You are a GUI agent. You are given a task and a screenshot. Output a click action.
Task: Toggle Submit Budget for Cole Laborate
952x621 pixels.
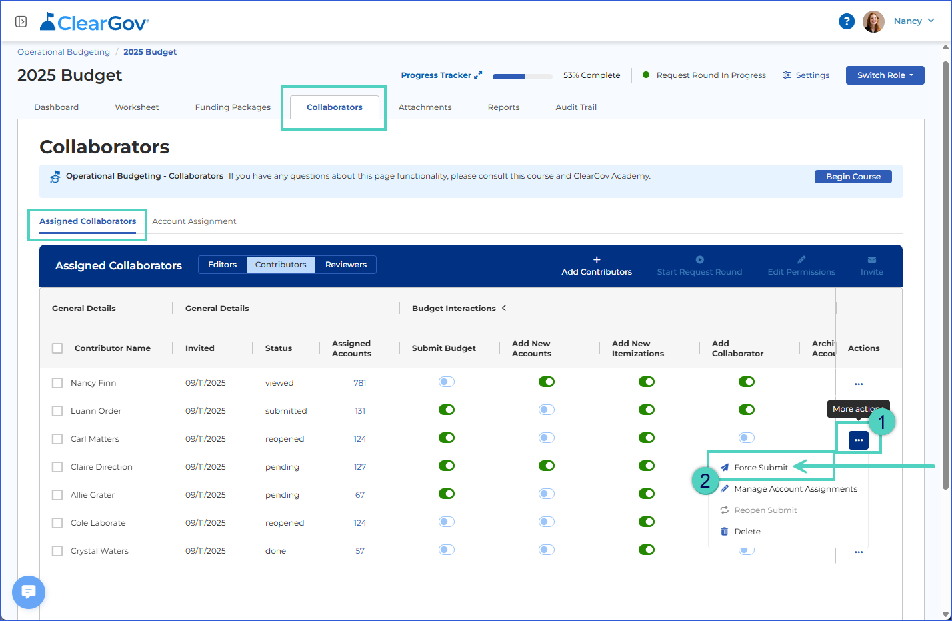coord(447,522)
